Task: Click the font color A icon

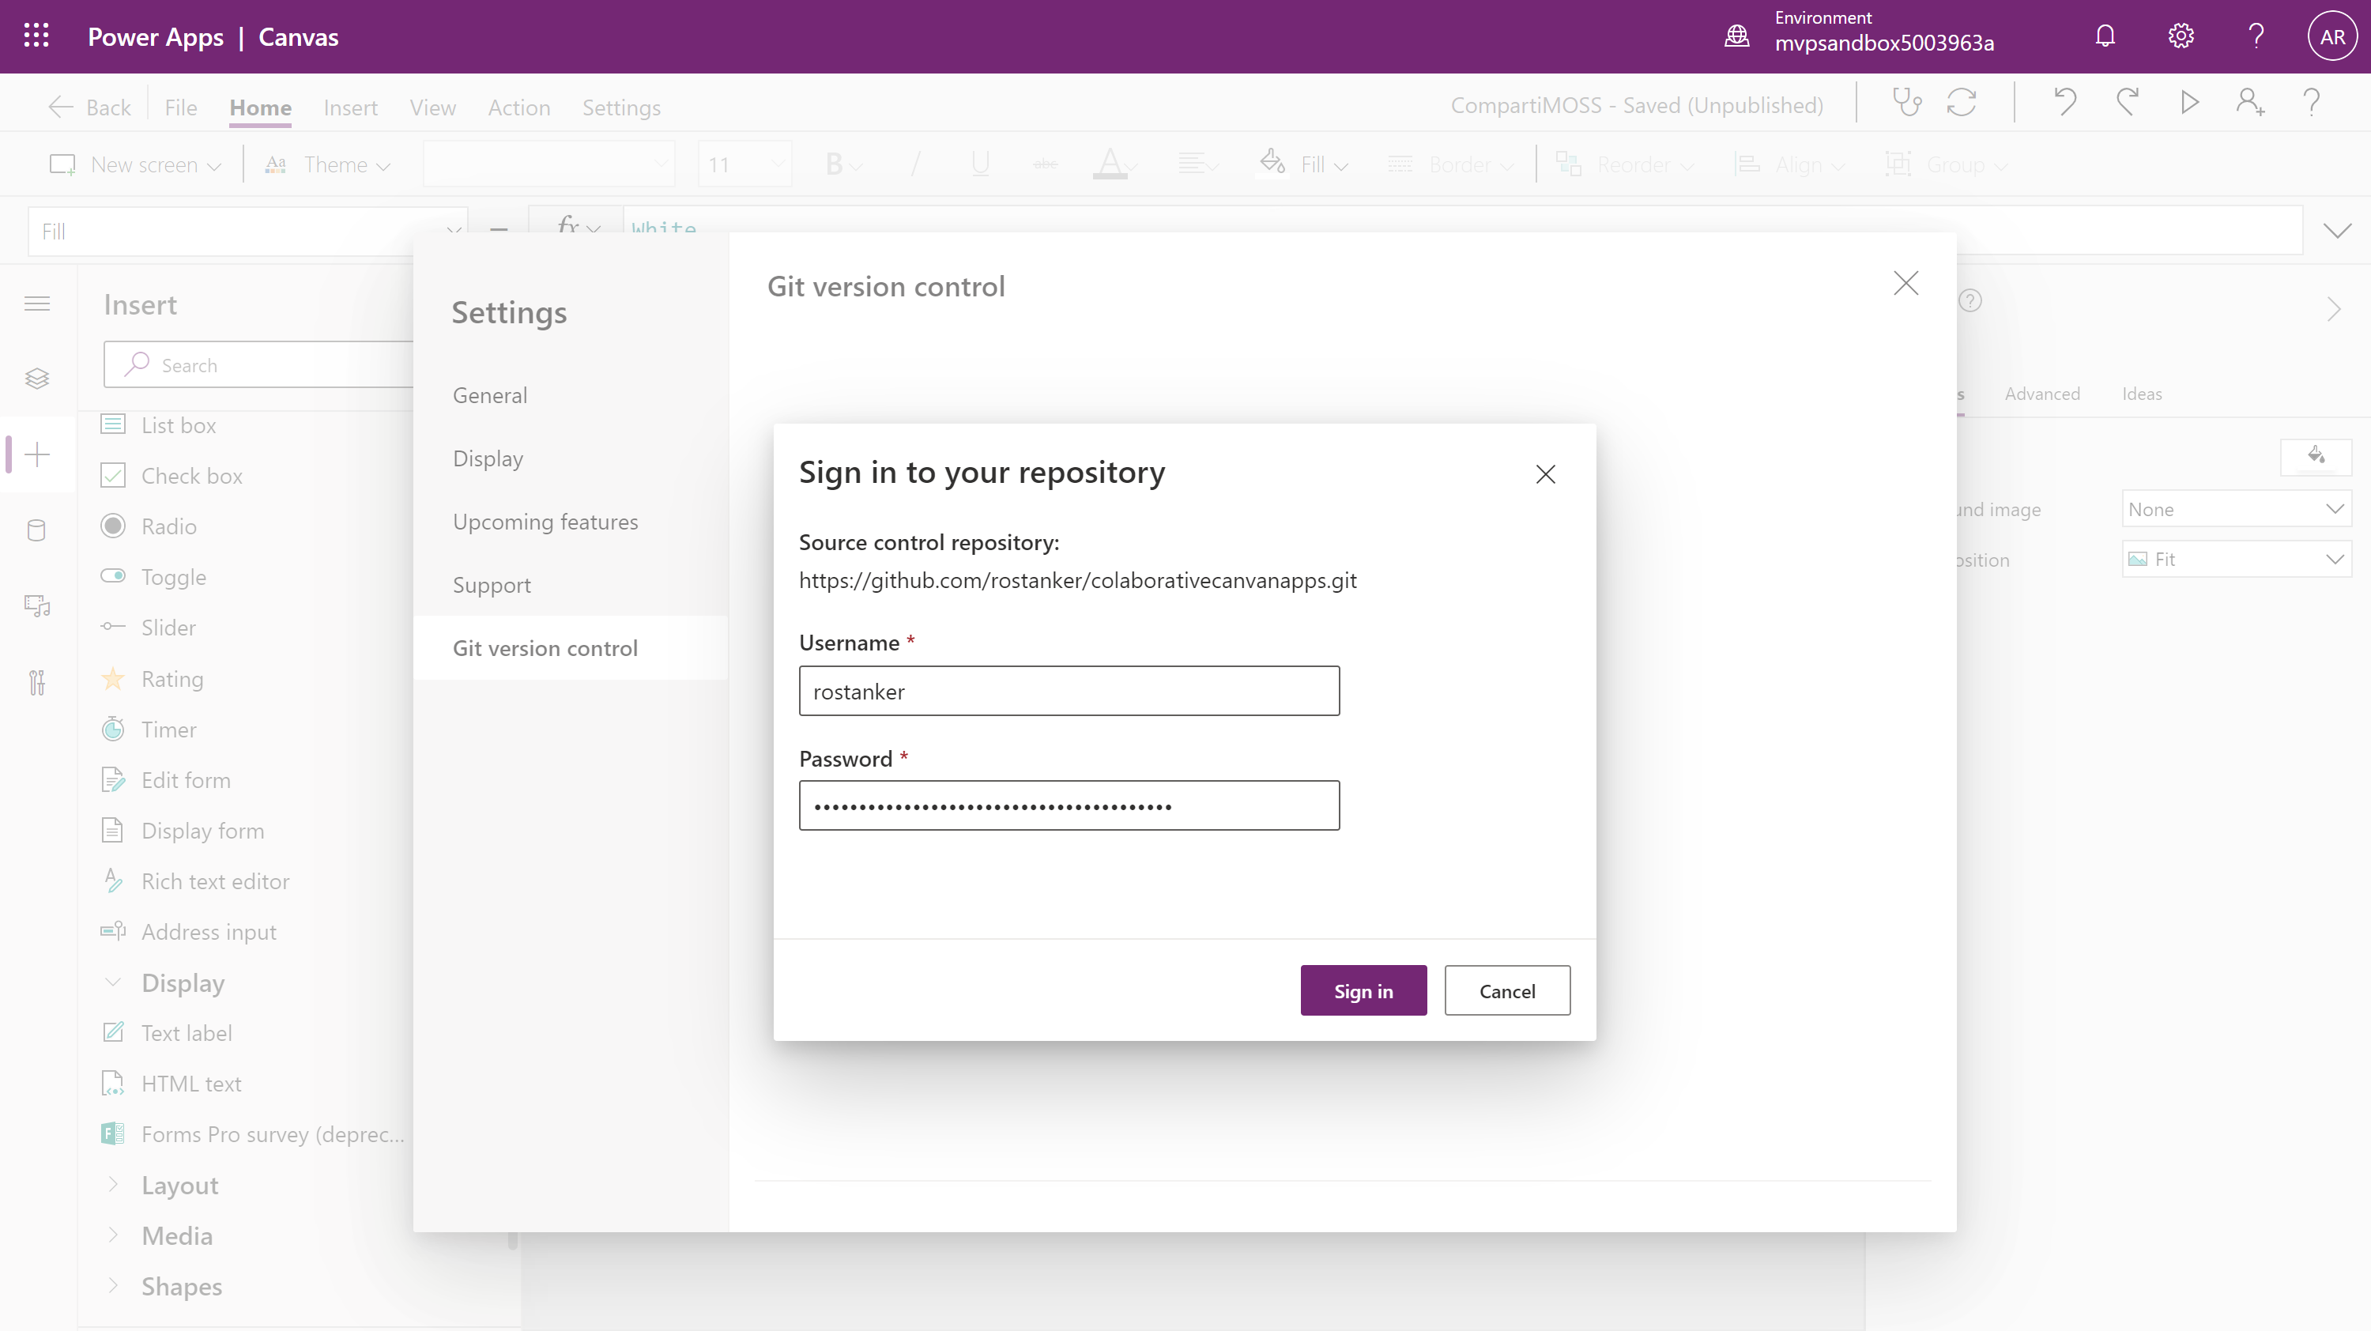Action: (1110, 164)
